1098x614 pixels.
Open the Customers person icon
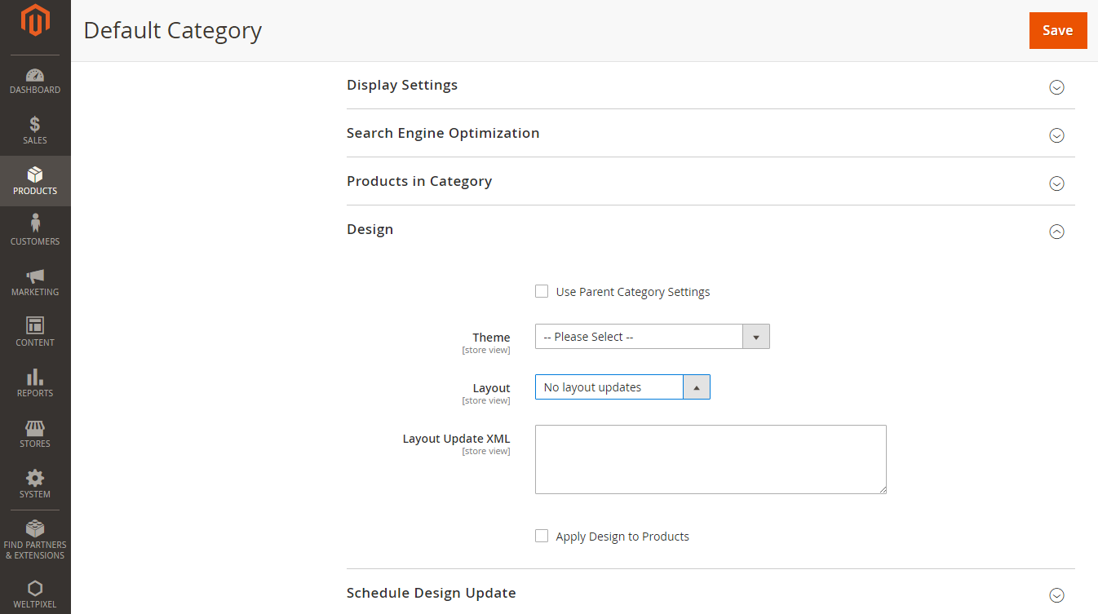[x=35, y=223]
